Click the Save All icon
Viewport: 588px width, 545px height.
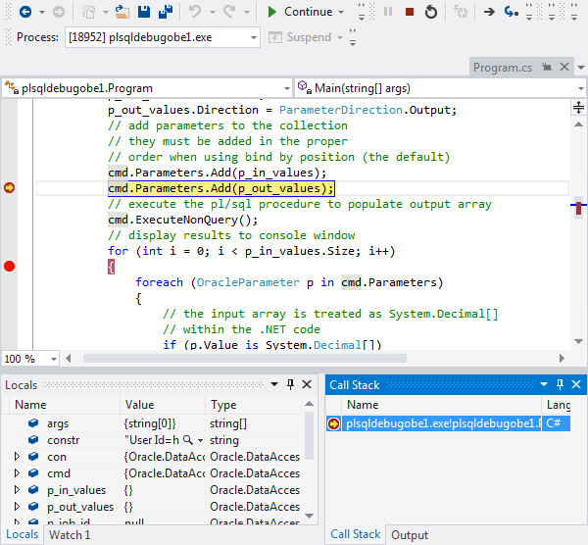[166, 12]
